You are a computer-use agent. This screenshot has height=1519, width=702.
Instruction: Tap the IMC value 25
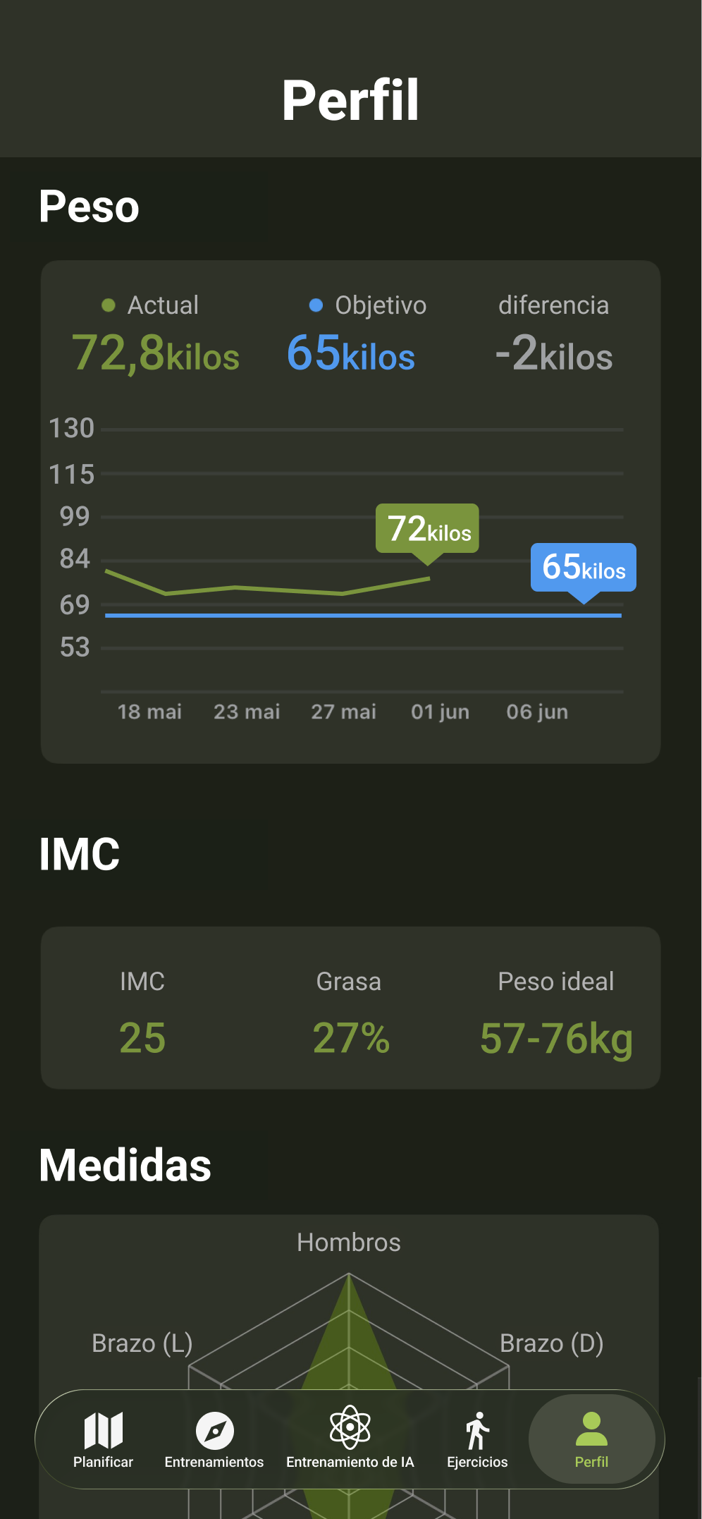(142, 1038)
